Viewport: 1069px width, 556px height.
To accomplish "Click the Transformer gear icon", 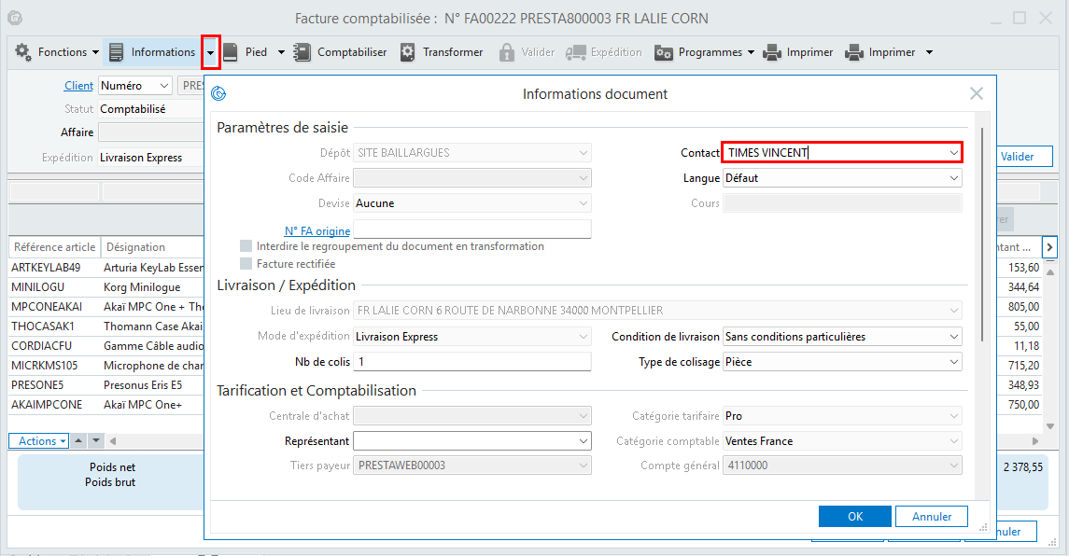I will coord(408,52).
